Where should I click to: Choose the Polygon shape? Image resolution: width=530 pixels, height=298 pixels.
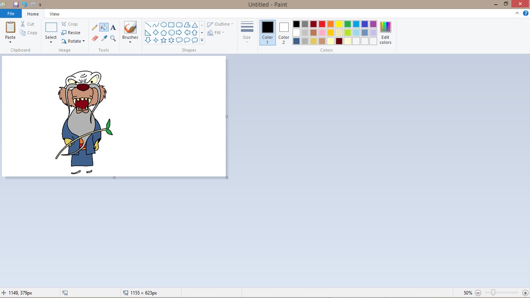tap(187, 25)
